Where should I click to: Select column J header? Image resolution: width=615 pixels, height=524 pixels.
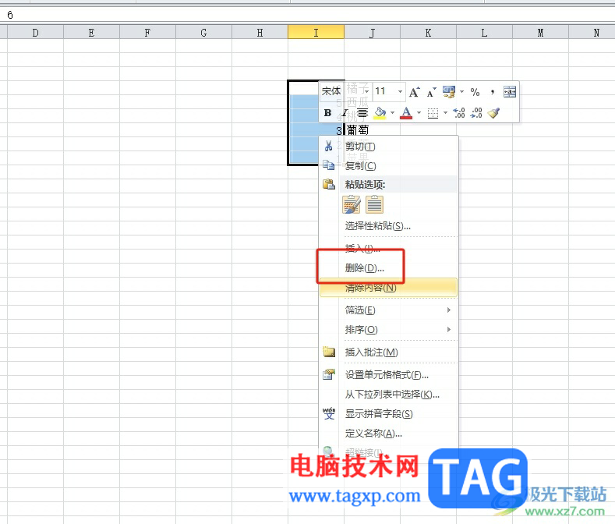tap(372, 33)
